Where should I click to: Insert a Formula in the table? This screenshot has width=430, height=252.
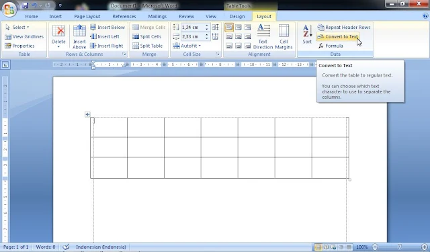tap(331, 46)
